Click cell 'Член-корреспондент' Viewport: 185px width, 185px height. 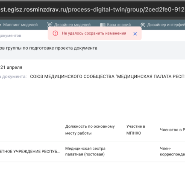pos(172,151)
